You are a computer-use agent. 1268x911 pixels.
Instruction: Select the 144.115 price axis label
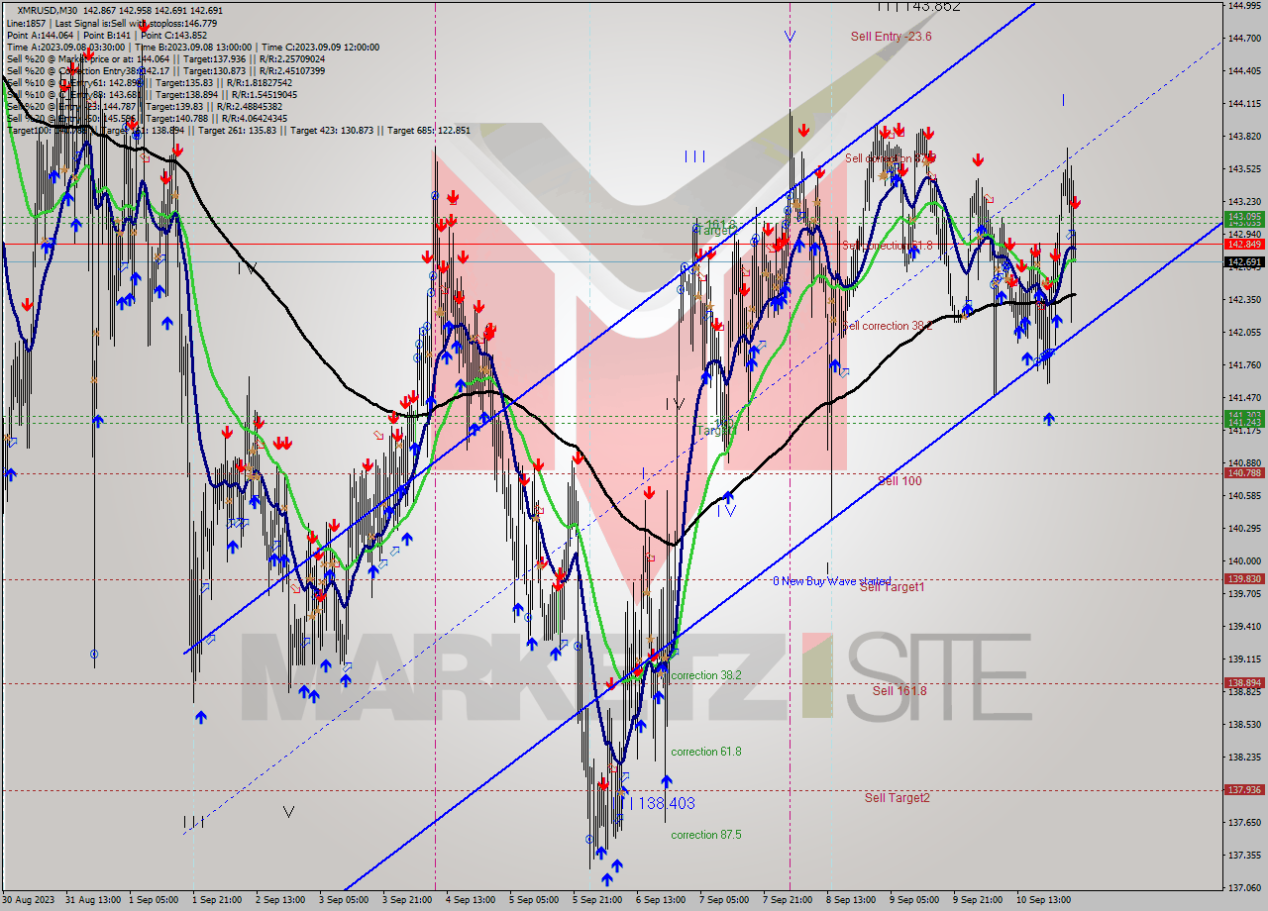[1244, 104]
